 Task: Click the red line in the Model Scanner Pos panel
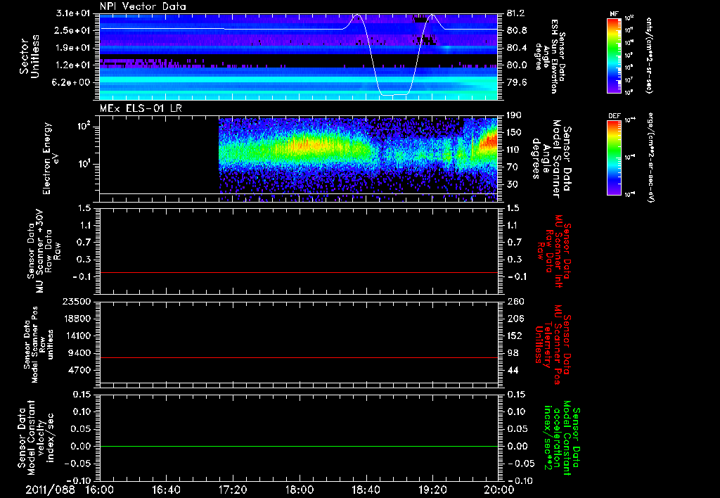point(298,357)
